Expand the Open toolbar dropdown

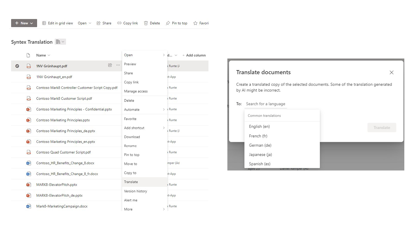(x=85, y=23)
